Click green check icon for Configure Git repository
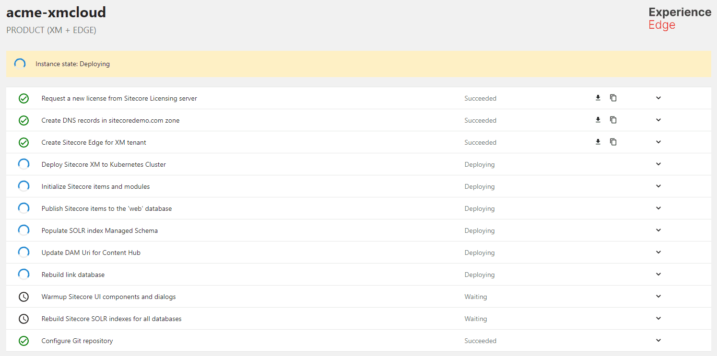717x356 pixels. pyautogui.click(x=24, y=341)
